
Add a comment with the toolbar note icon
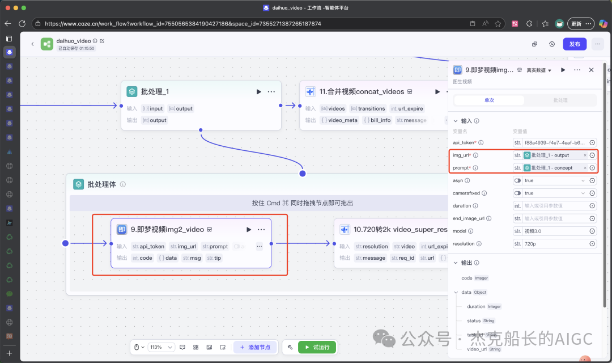pos(182,347)
